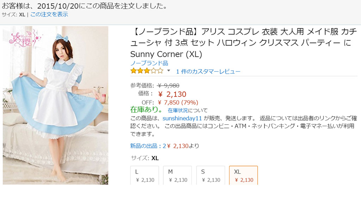The image size is (361, 203).
Task: Select size M option
Action: tap(178, 176)
